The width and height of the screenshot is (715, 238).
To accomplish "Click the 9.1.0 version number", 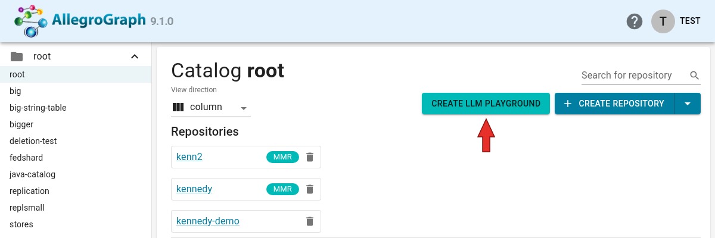I will (161, 21).
